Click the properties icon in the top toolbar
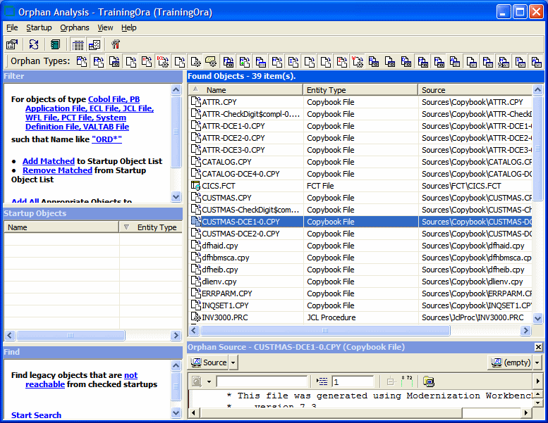The image size is (548, 423). [x=12, y=44]
